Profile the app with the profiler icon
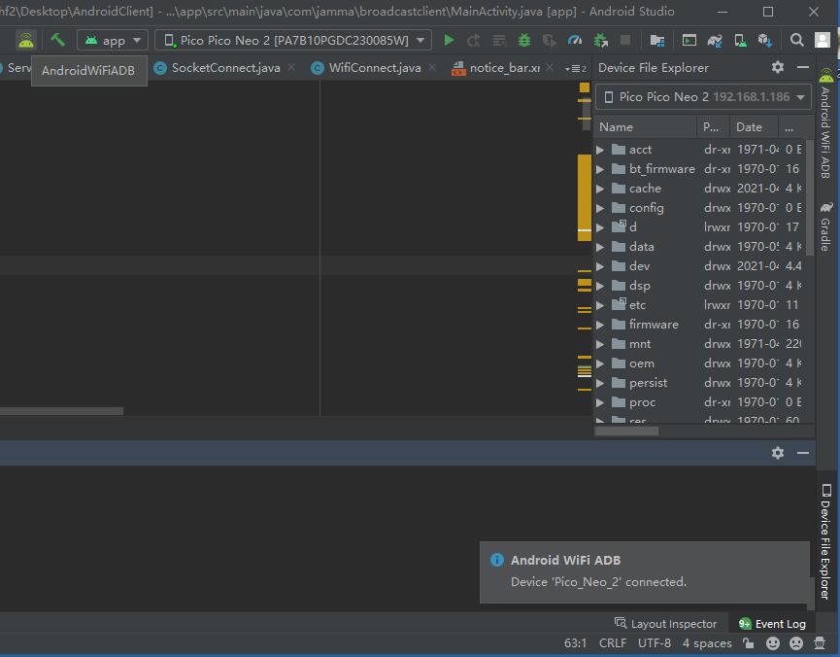The width and height of the screenshot is (840, 657). point(573,42)
